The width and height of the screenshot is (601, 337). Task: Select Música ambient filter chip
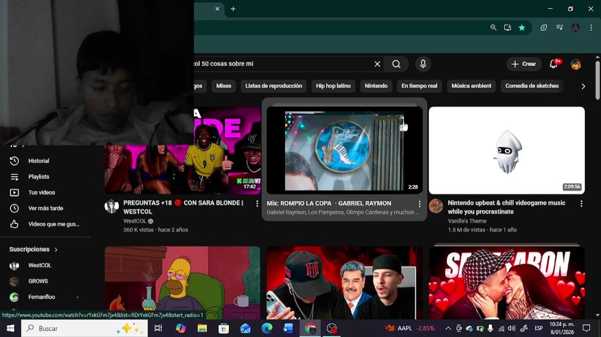tap(471, 86)
